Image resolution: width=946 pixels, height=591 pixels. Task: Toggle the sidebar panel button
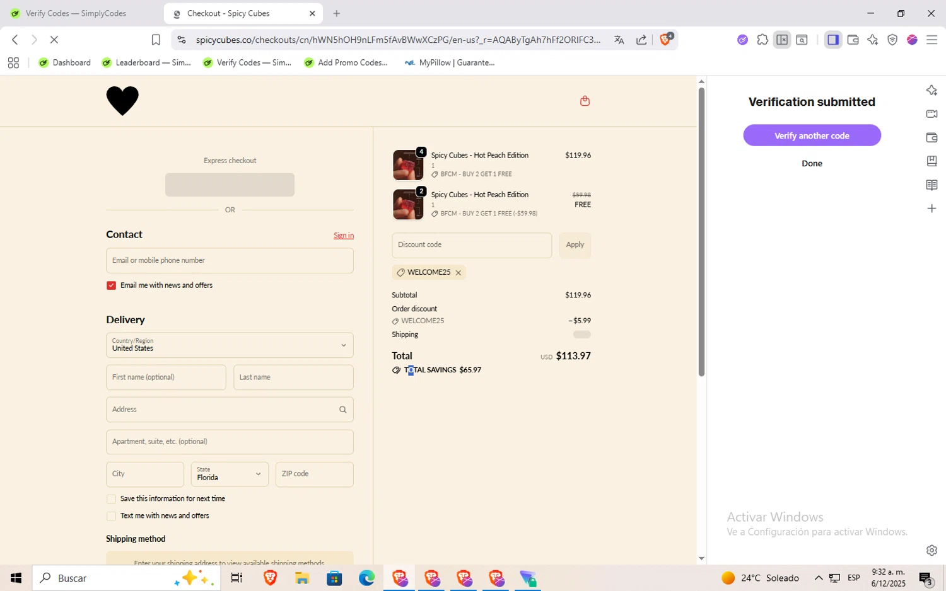(x=833, y=40)
